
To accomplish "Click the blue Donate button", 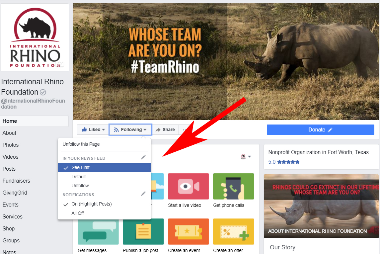I will click(x=320, y=130).
